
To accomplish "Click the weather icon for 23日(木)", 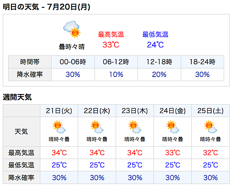I will (135, 127).
